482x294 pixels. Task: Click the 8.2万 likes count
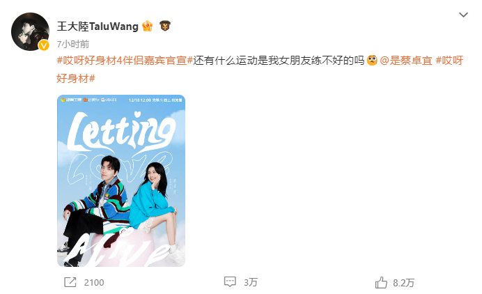(x=403, y=283)
